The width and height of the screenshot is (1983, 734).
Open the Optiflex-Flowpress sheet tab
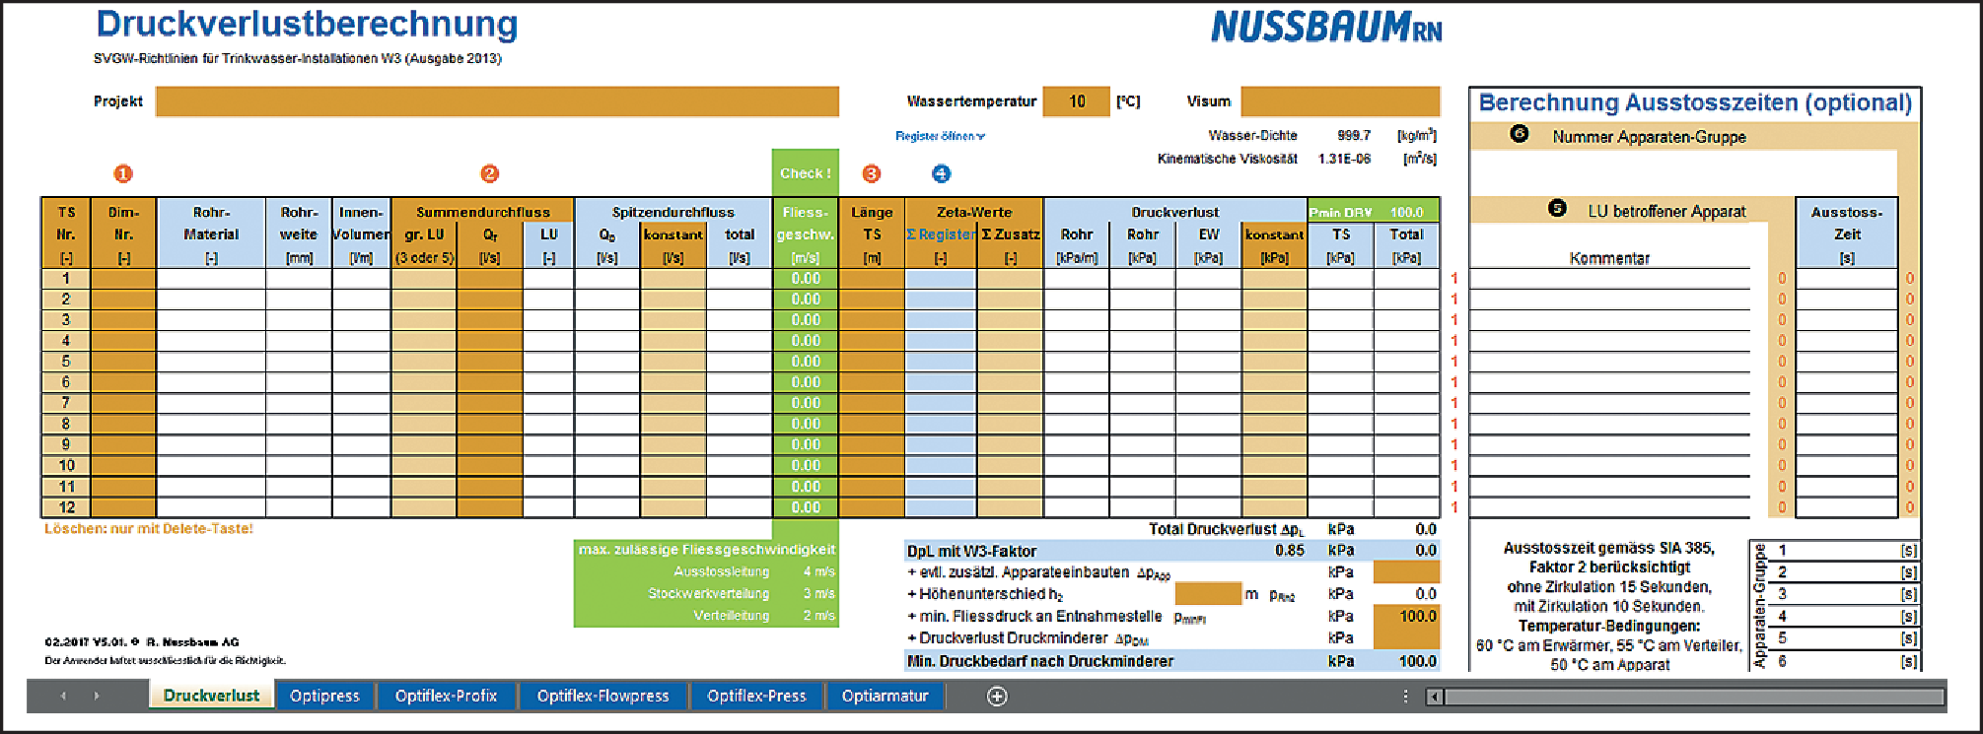point(602,696)
